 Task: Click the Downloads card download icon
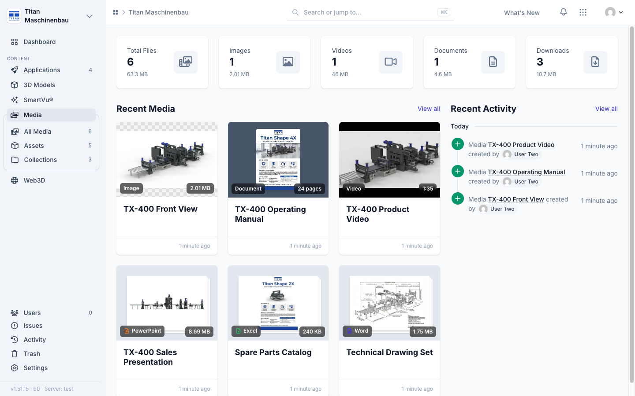coord(595,62)
